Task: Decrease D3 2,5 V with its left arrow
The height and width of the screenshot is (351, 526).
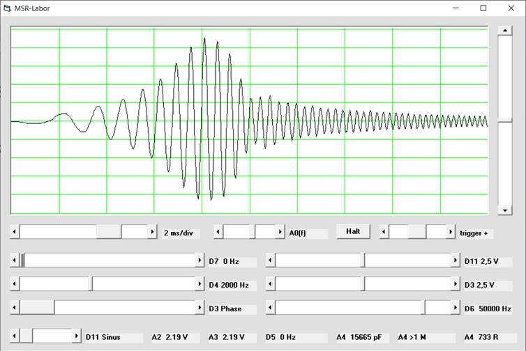Action: tap(271, 284)
